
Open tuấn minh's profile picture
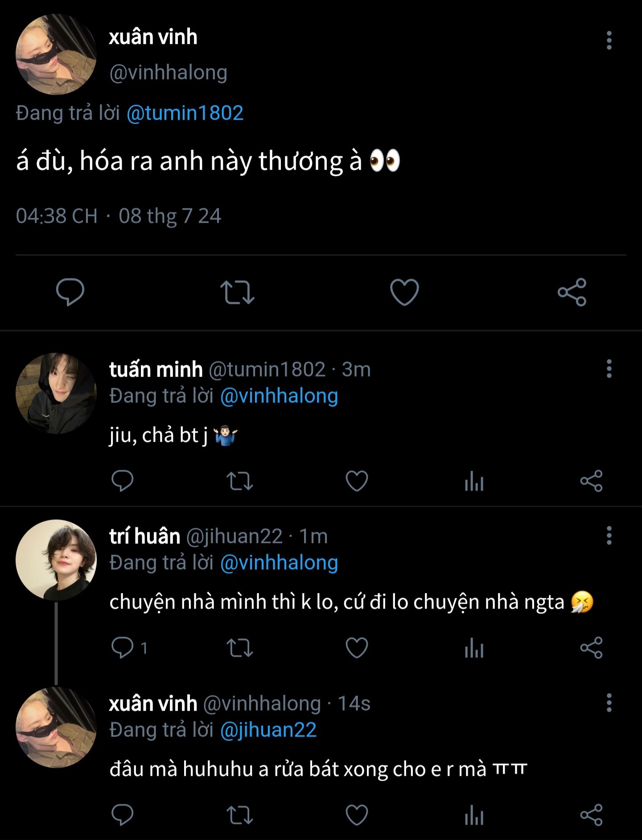[x=56, y=393]
